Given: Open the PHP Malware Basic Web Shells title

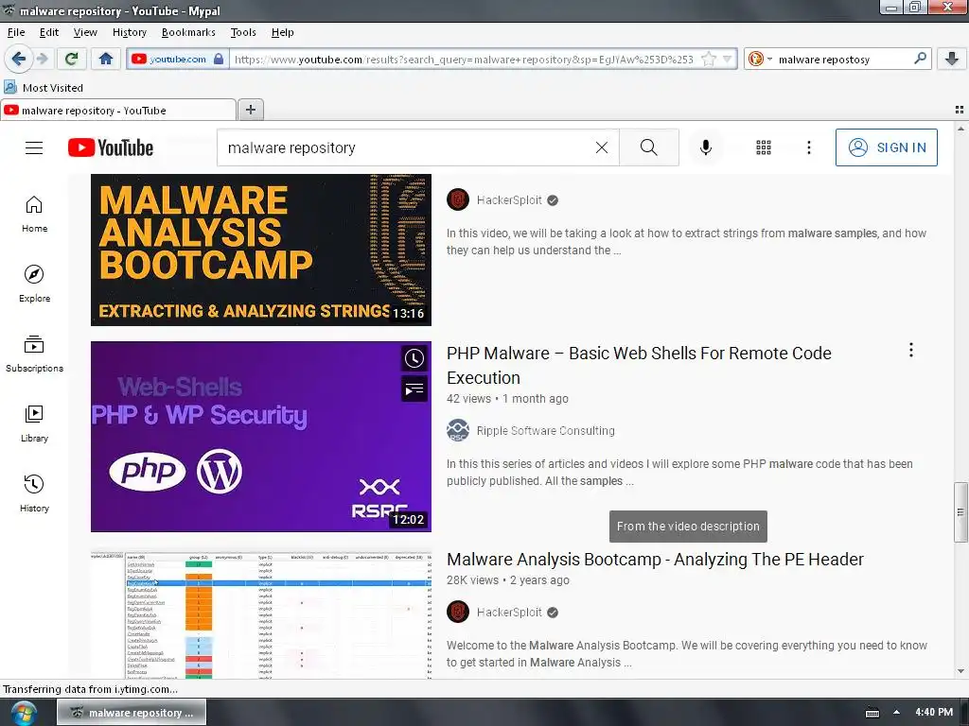Looking at the screenshot, I should 639,365.
